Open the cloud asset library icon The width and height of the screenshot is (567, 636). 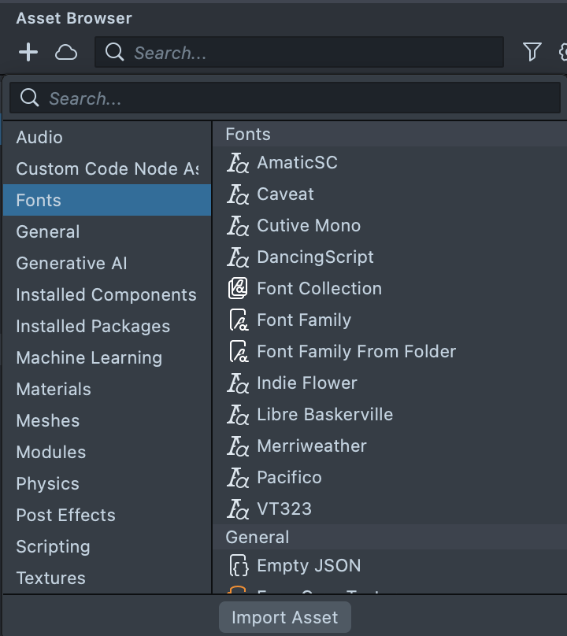[66, 53]
